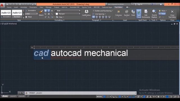Switch to the Home ribbon tab
The width and height of the screenshot is (180, 101).
(x=9, y=7)
